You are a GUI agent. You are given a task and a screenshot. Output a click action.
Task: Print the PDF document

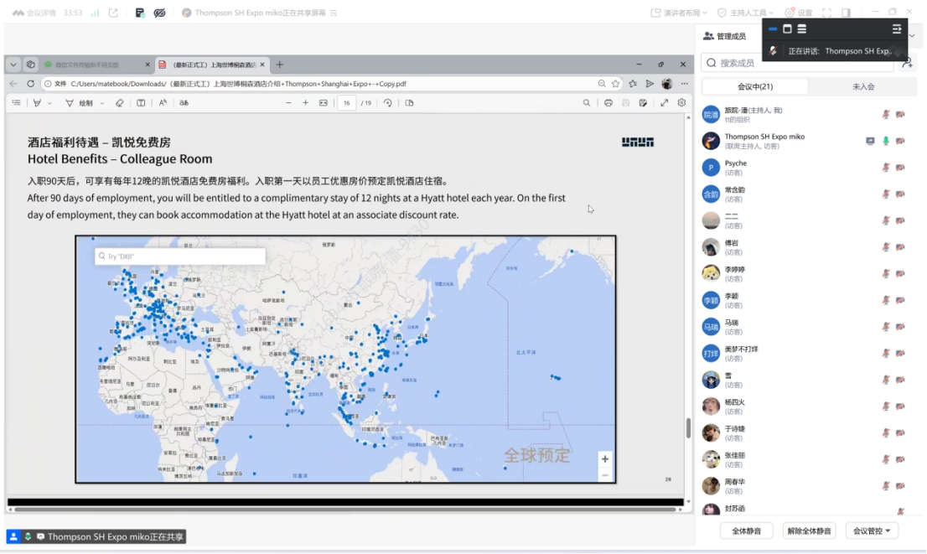609,103
